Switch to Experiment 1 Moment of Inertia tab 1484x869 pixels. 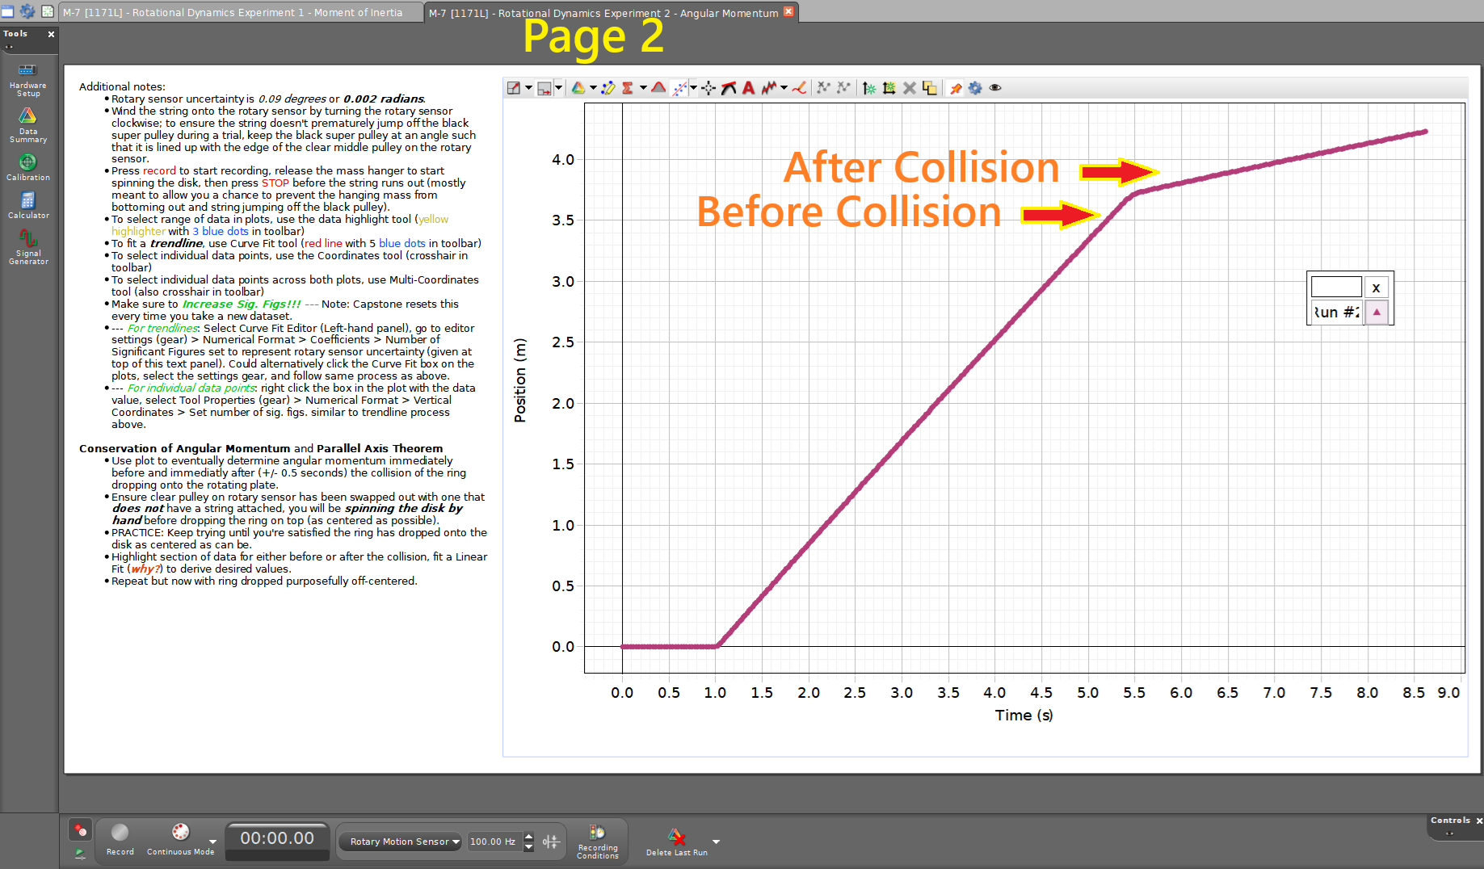(x=233, y=12)
